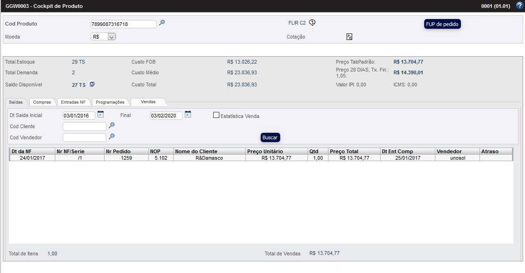
Task: Switch to the Compras tab
Action: (x=42, y=102)
